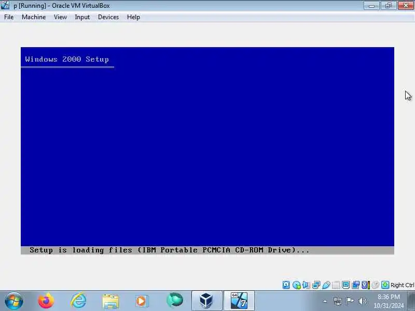This screenshot has width=415, height=311.
Task: Click the optical disc status icon
Action: point(296,285)
